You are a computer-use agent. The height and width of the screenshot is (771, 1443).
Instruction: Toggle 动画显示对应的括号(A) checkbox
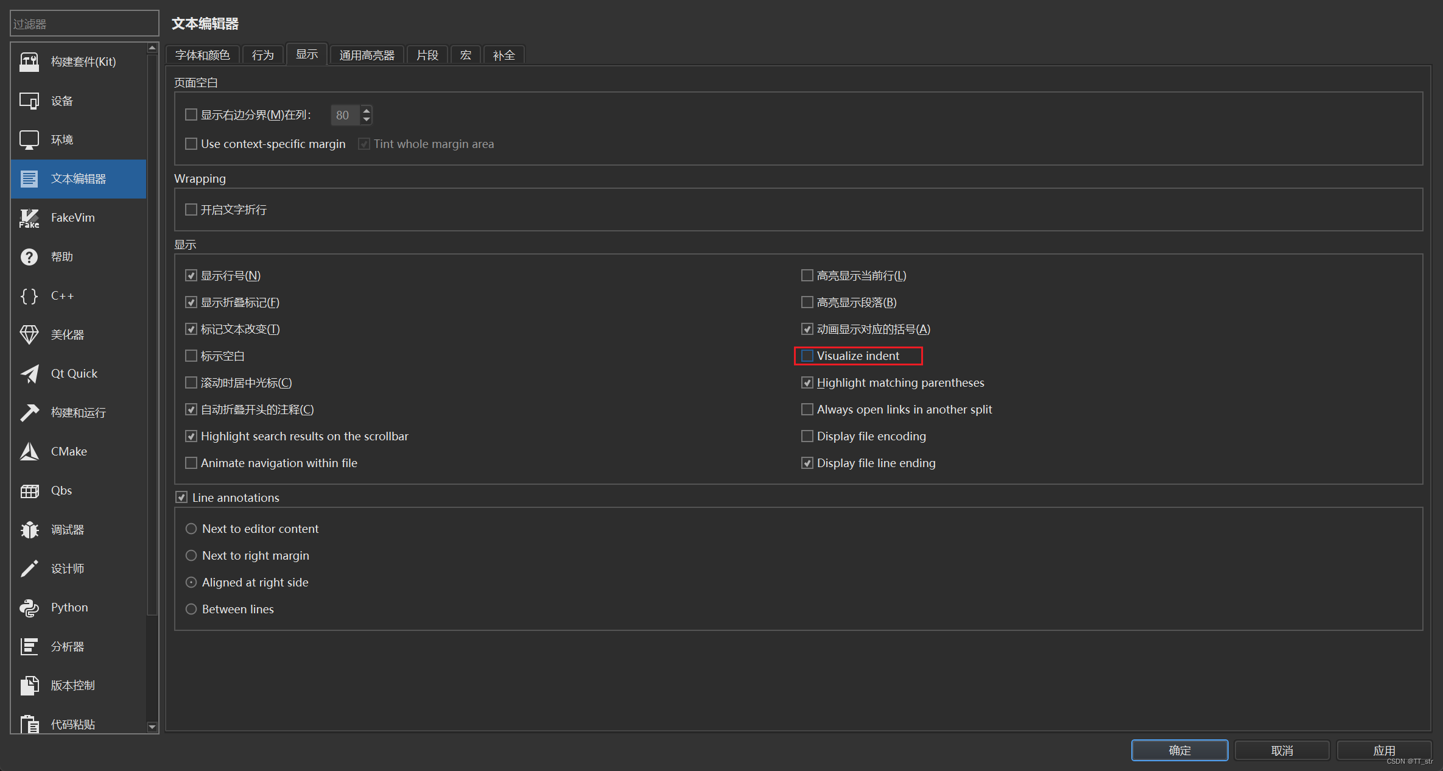click(x=807, y=329)
